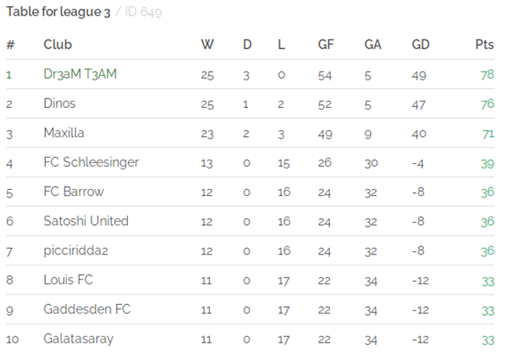The image size is (505, 352).
Task: Click the GD column header
Action: [x=421, y=44]
